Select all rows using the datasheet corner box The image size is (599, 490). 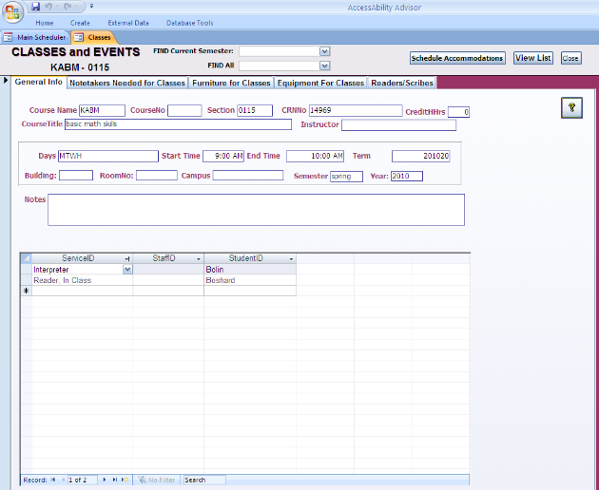[26, 258]
